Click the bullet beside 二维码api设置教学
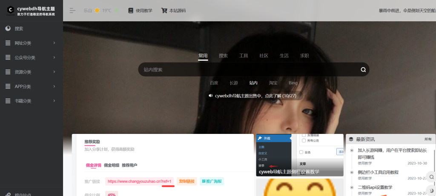 pyautogui.click(x=352, y=187)
